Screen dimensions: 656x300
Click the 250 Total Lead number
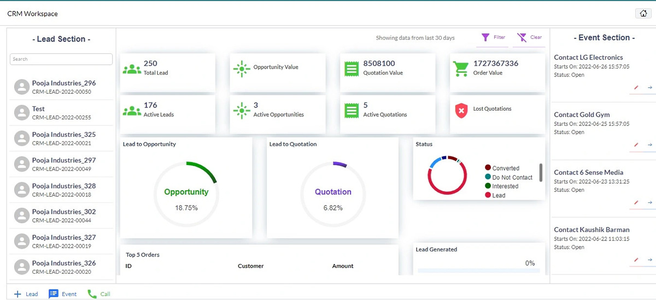(x=150, y=63)
